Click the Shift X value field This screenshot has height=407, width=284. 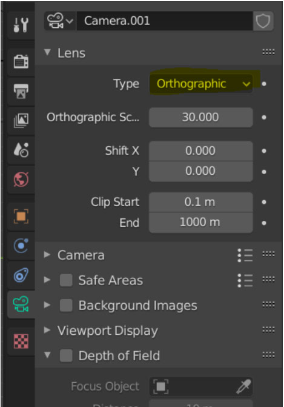point(200,151)
